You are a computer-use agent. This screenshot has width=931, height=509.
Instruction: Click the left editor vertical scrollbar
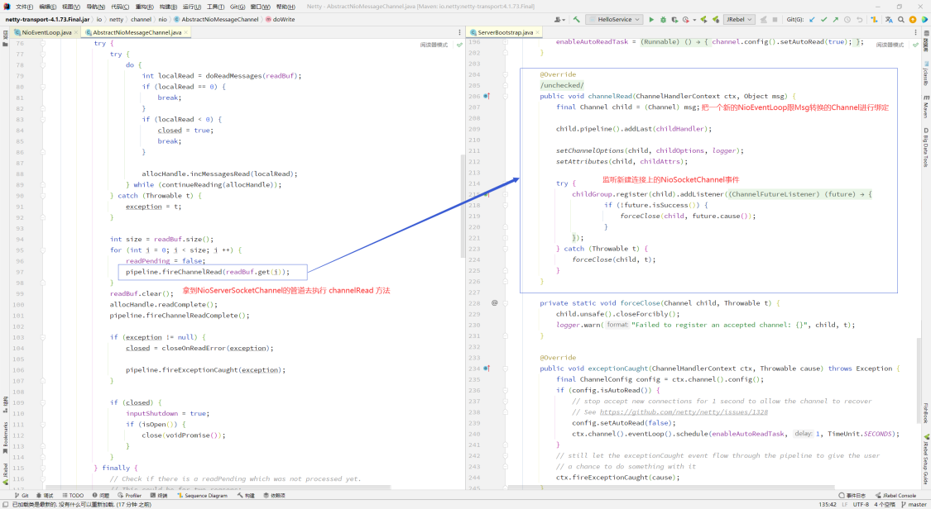coord(463,207)
